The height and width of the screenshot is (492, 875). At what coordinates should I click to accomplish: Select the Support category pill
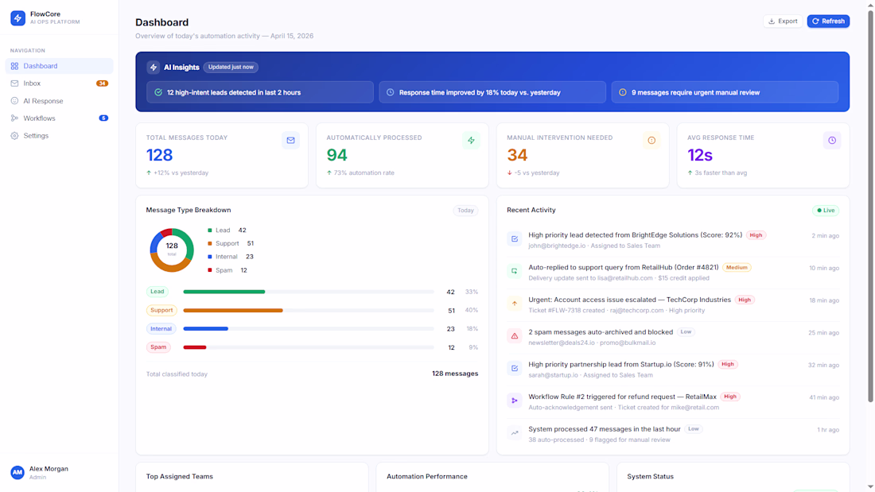coord(161,310)
